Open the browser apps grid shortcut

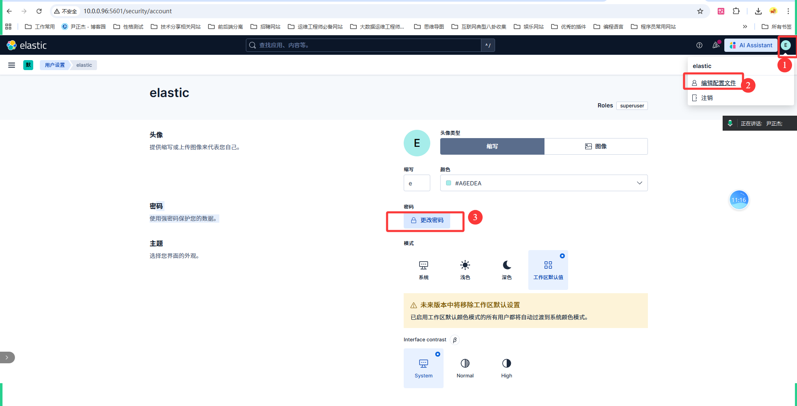8,27
